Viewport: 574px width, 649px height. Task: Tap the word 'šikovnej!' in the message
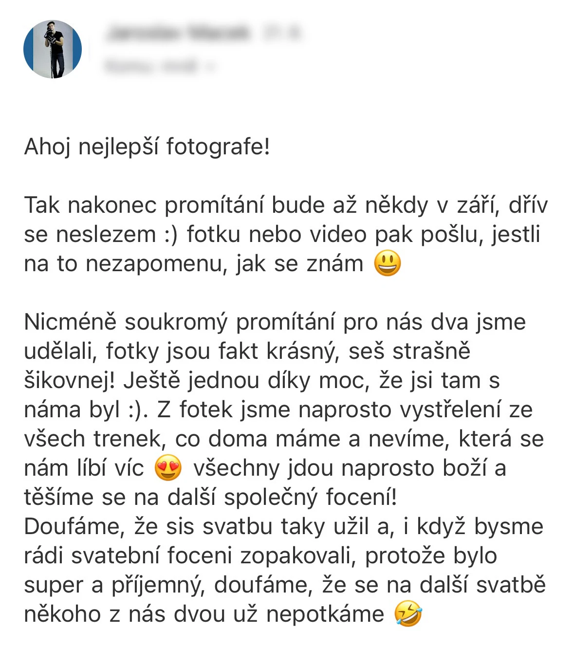tap(70, 380)
